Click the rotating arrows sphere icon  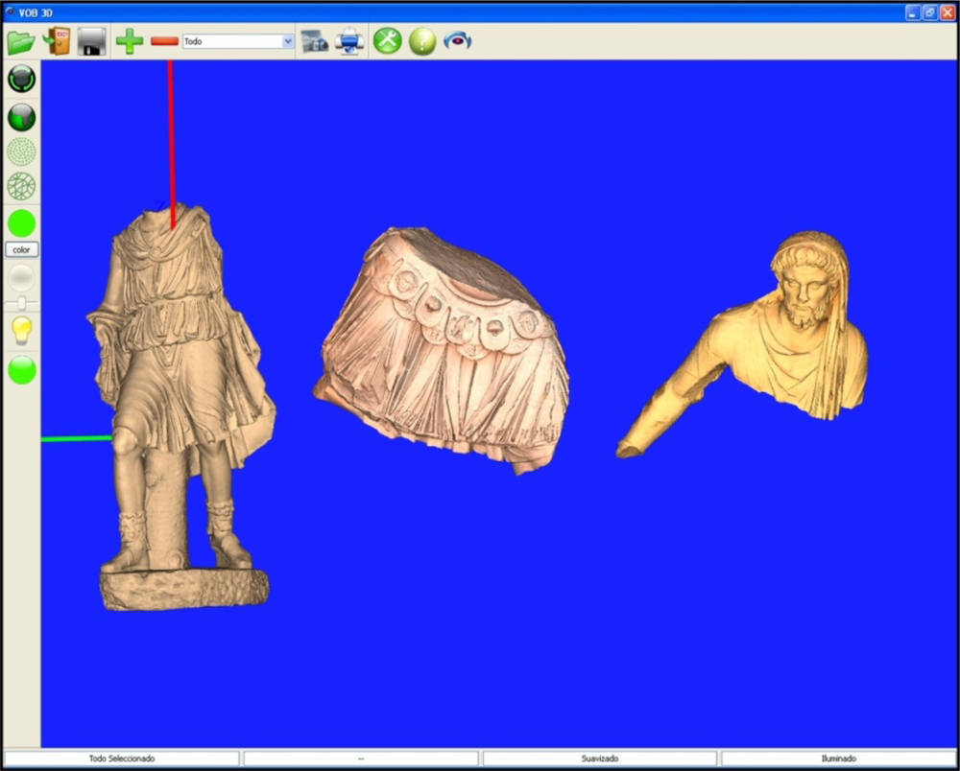click(21, 79)
